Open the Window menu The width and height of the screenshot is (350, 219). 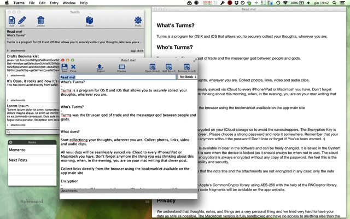[x=69, y=3]
